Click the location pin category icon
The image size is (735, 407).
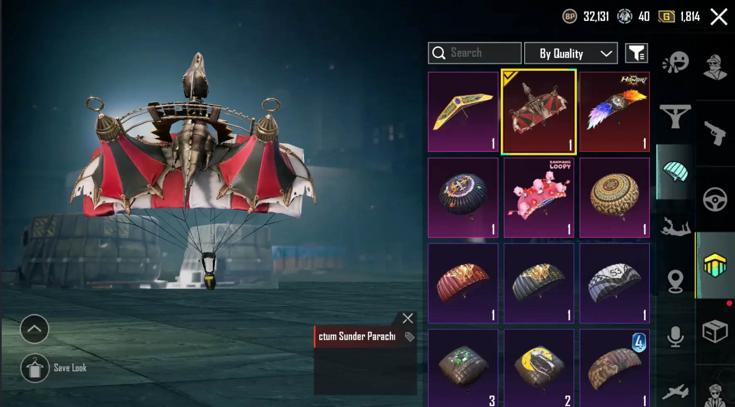pos(676,282)
